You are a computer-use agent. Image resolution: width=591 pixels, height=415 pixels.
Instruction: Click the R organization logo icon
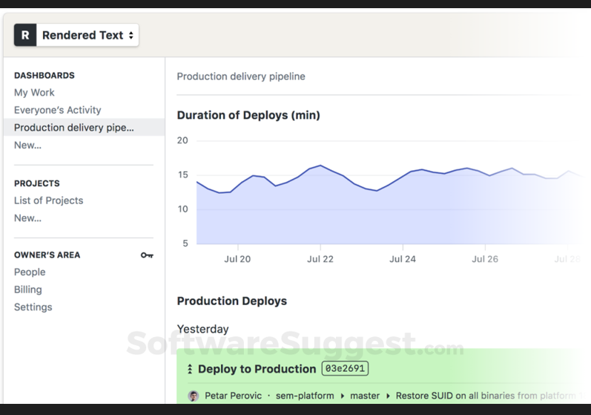tap(25, 35)
